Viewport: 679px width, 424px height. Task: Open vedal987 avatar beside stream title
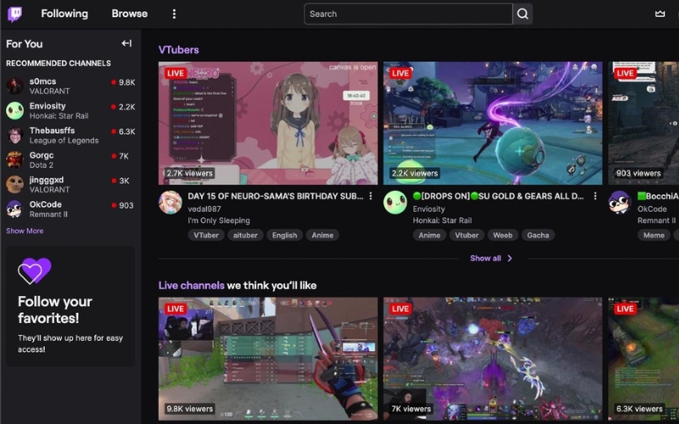[171, 203]
